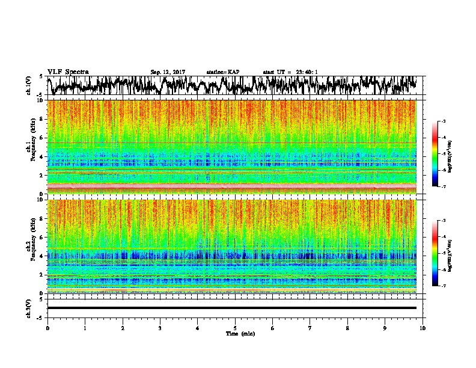
Task: Click the 'VLF Spectra' title text
Action: (68, 72)
